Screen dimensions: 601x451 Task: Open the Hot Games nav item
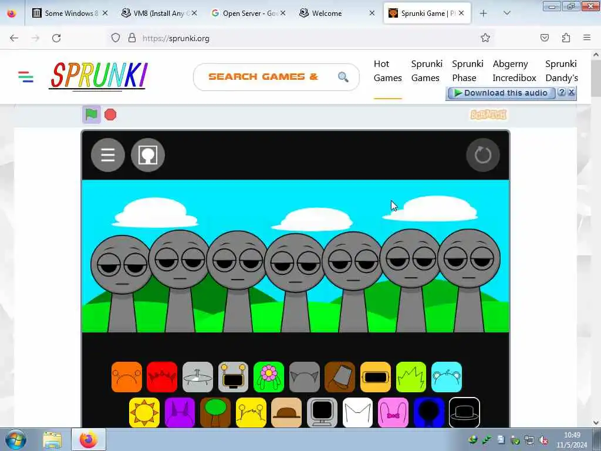coord(387,71)
